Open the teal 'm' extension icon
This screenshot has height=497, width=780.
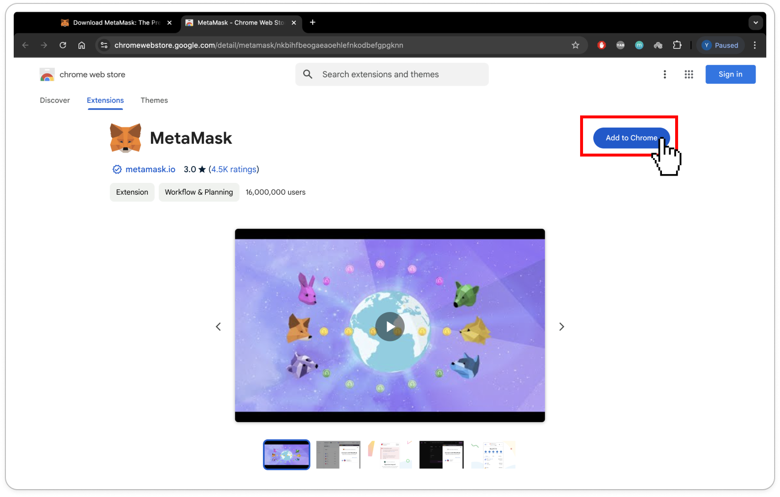[x=639, y=45]
